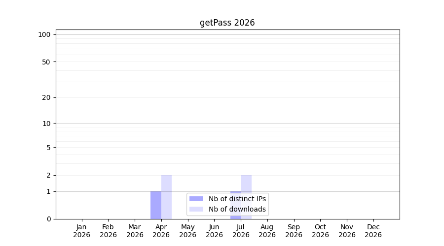Click the Jan 2026 axis label
Viewport: 444px width, 246px height.
pos(81,231)
